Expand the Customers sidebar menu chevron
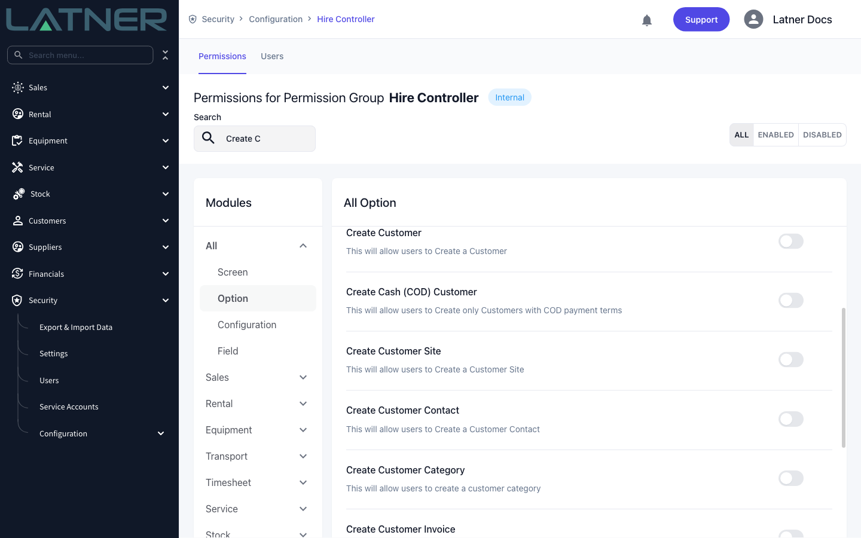The width and height of the screenshot is (861, 538). [166, 221]
